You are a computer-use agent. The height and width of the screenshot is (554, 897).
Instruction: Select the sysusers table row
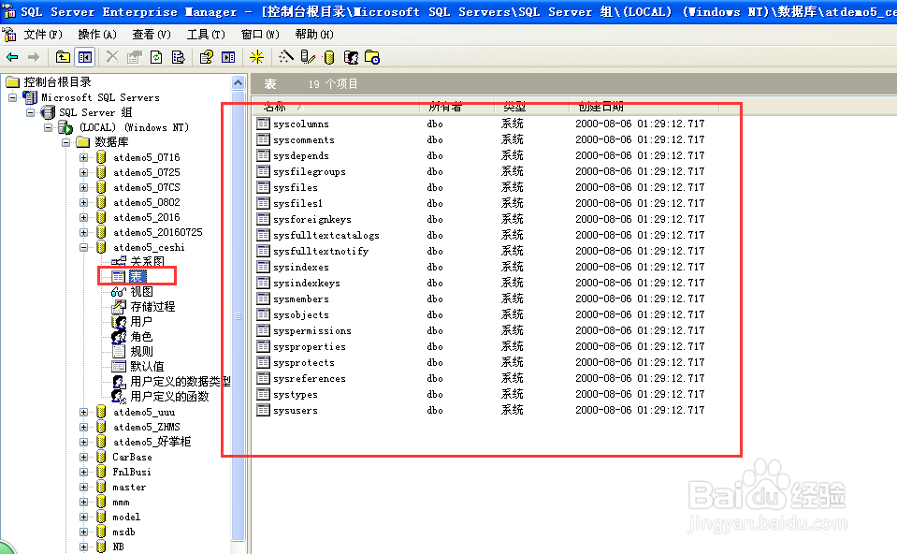coord(296,410)
